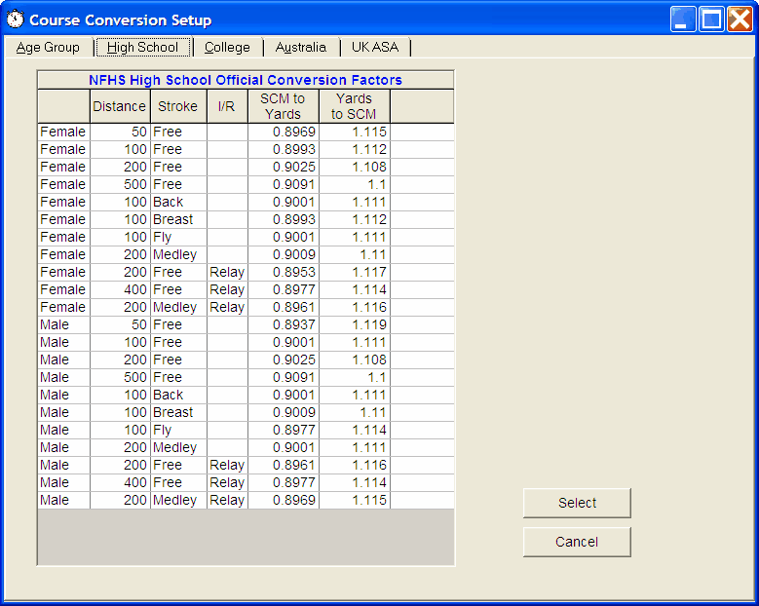Open the UK ASA tab
This screenshot has height=606, width=759.
click(375, 48)
